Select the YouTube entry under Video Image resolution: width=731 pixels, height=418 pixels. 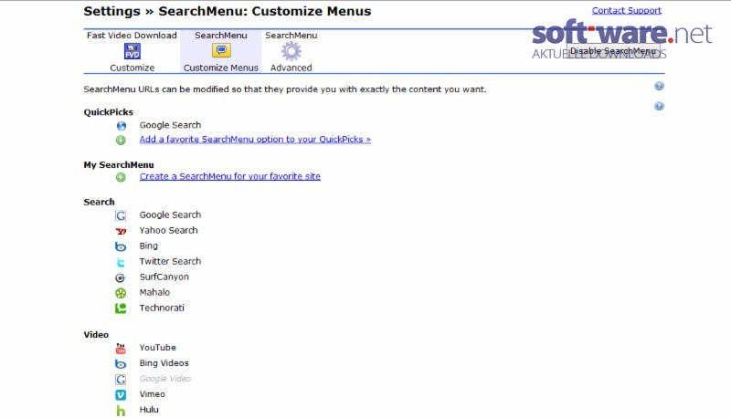157,348
